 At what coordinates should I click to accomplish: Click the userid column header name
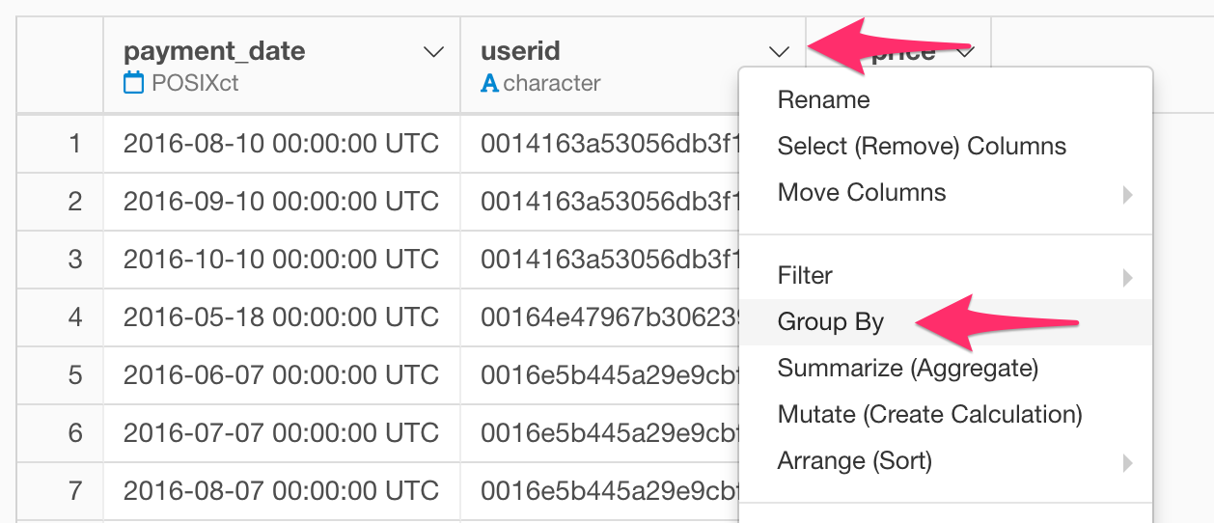tap(520, 52)
